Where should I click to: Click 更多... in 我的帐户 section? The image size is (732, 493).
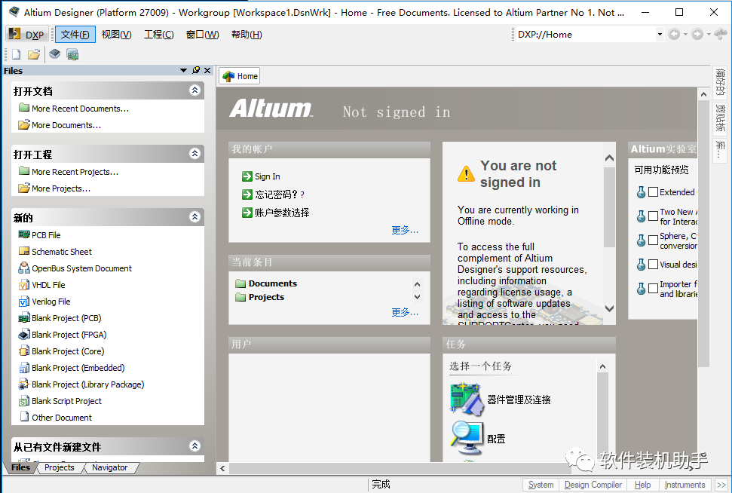click(405, 230)
